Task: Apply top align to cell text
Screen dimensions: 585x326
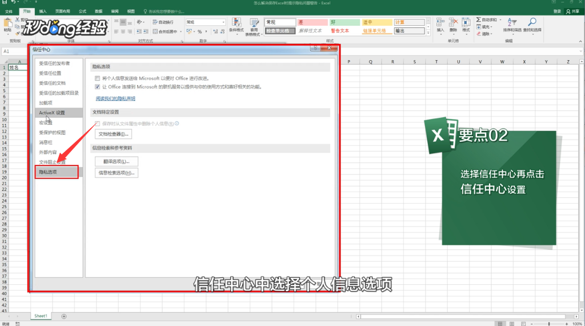Action: [117, 22]
